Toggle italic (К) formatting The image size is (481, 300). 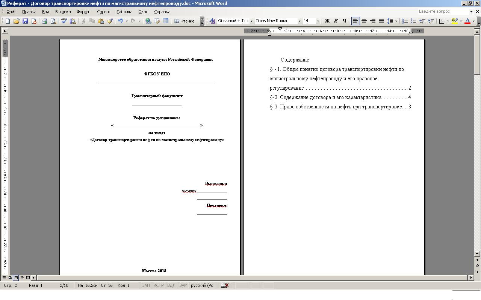336,21
